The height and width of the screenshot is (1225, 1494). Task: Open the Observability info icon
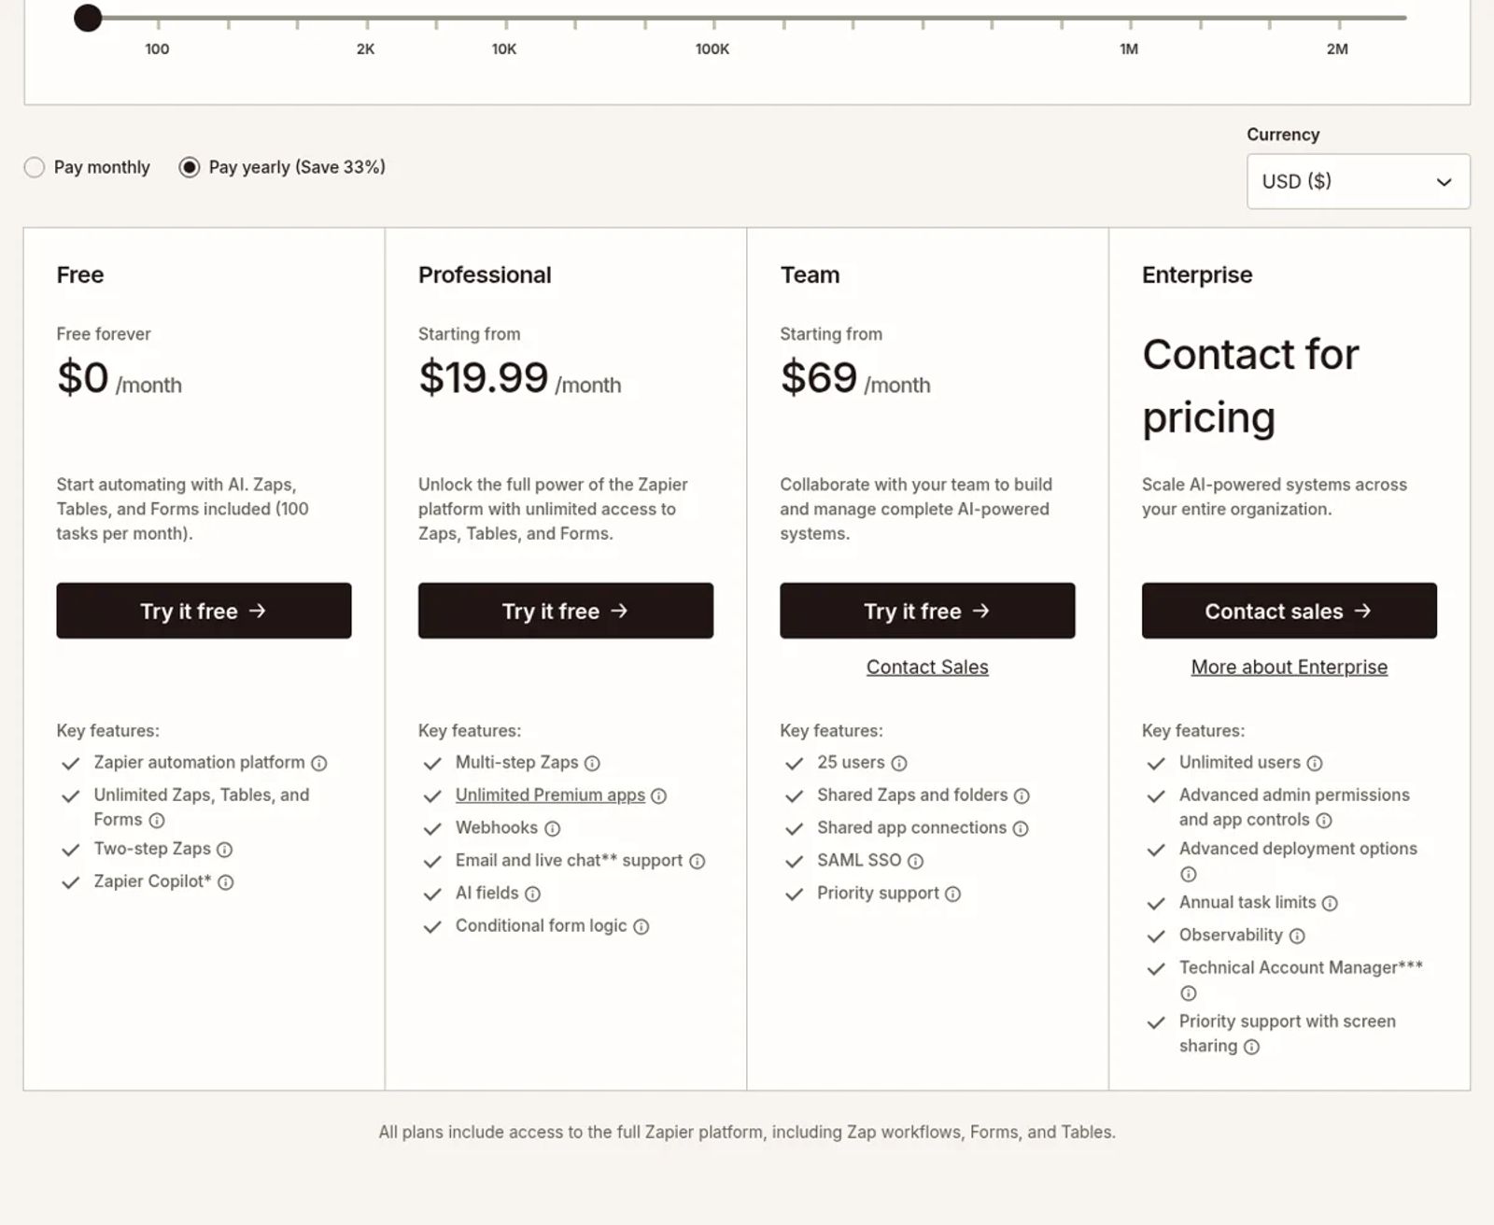click(x=1298, y=936)
